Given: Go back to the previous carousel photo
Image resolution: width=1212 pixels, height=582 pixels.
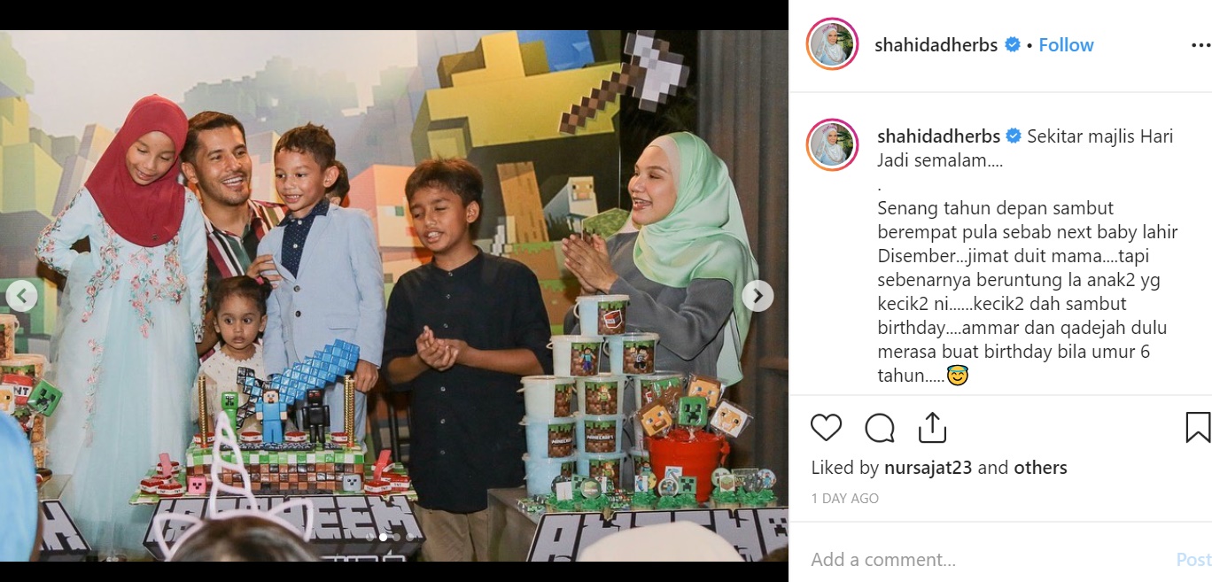Looking at the screenshot, I should coord(21,296).
